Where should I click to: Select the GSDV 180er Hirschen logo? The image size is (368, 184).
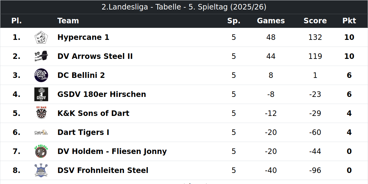[41, 94]
